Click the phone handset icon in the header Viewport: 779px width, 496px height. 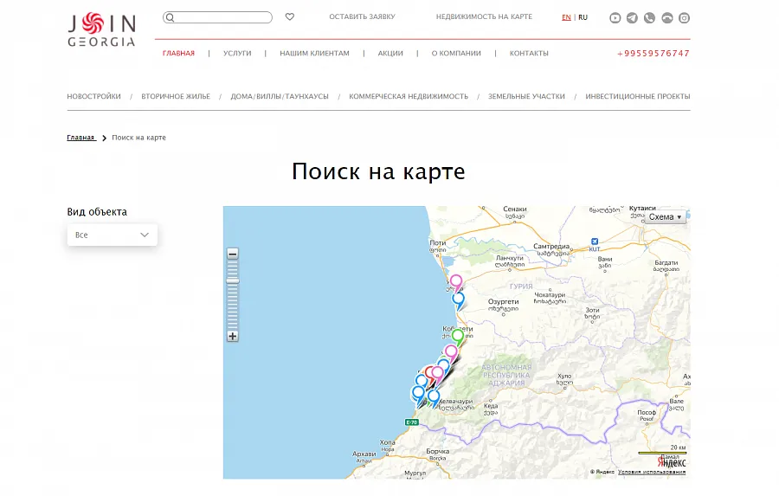[x=649, y=18]
